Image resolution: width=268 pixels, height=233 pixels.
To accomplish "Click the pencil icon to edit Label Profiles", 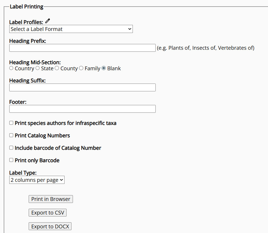I will 47,21.
